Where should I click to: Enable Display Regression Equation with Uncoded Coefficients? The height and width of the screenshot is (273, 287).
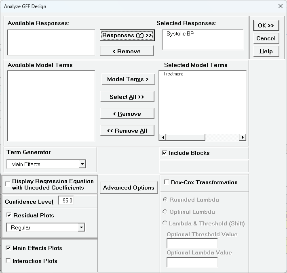[x=8, y=184]
